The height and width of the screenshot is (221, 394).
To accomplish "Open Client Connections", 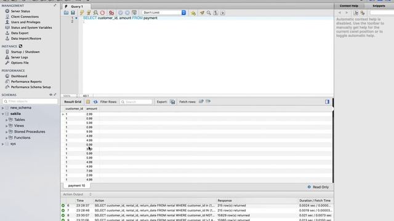I will tap(25, 17).
